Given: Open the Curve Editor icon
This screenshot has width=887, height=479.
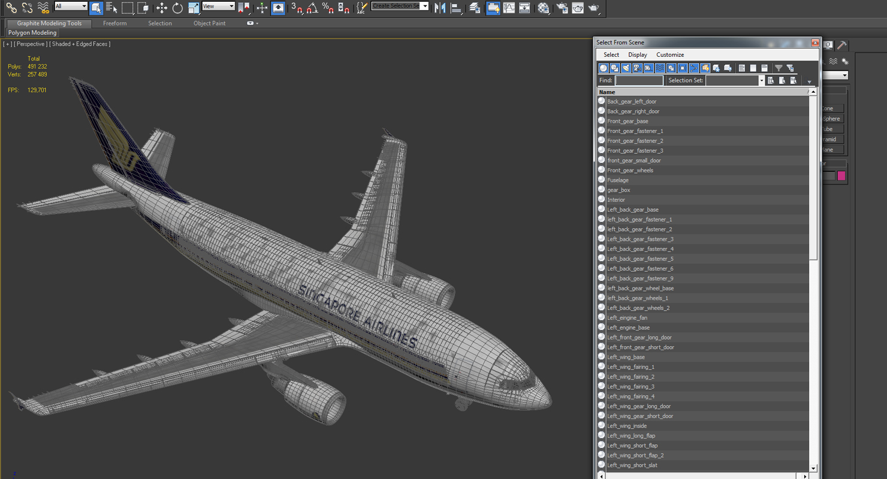Looking at the screenshot, I should (x=509, y=8).
